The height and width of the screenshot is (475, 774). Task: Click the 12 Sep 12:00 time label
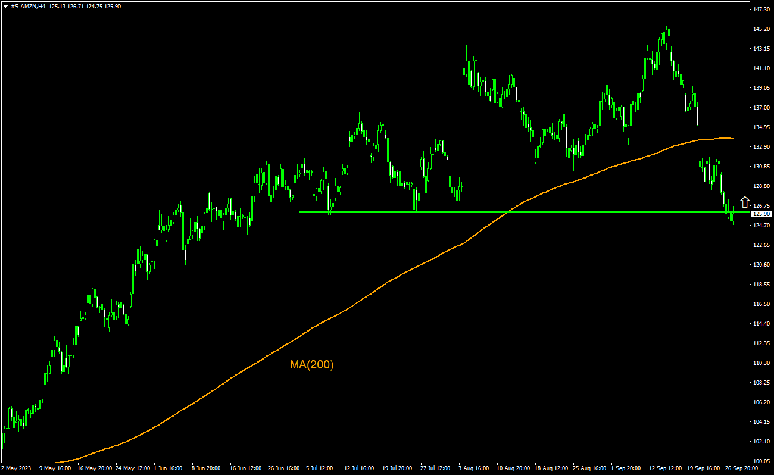pos(666,468)
